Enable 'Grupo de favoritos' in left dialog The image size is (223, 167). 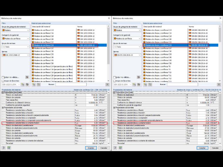point(3,81)
